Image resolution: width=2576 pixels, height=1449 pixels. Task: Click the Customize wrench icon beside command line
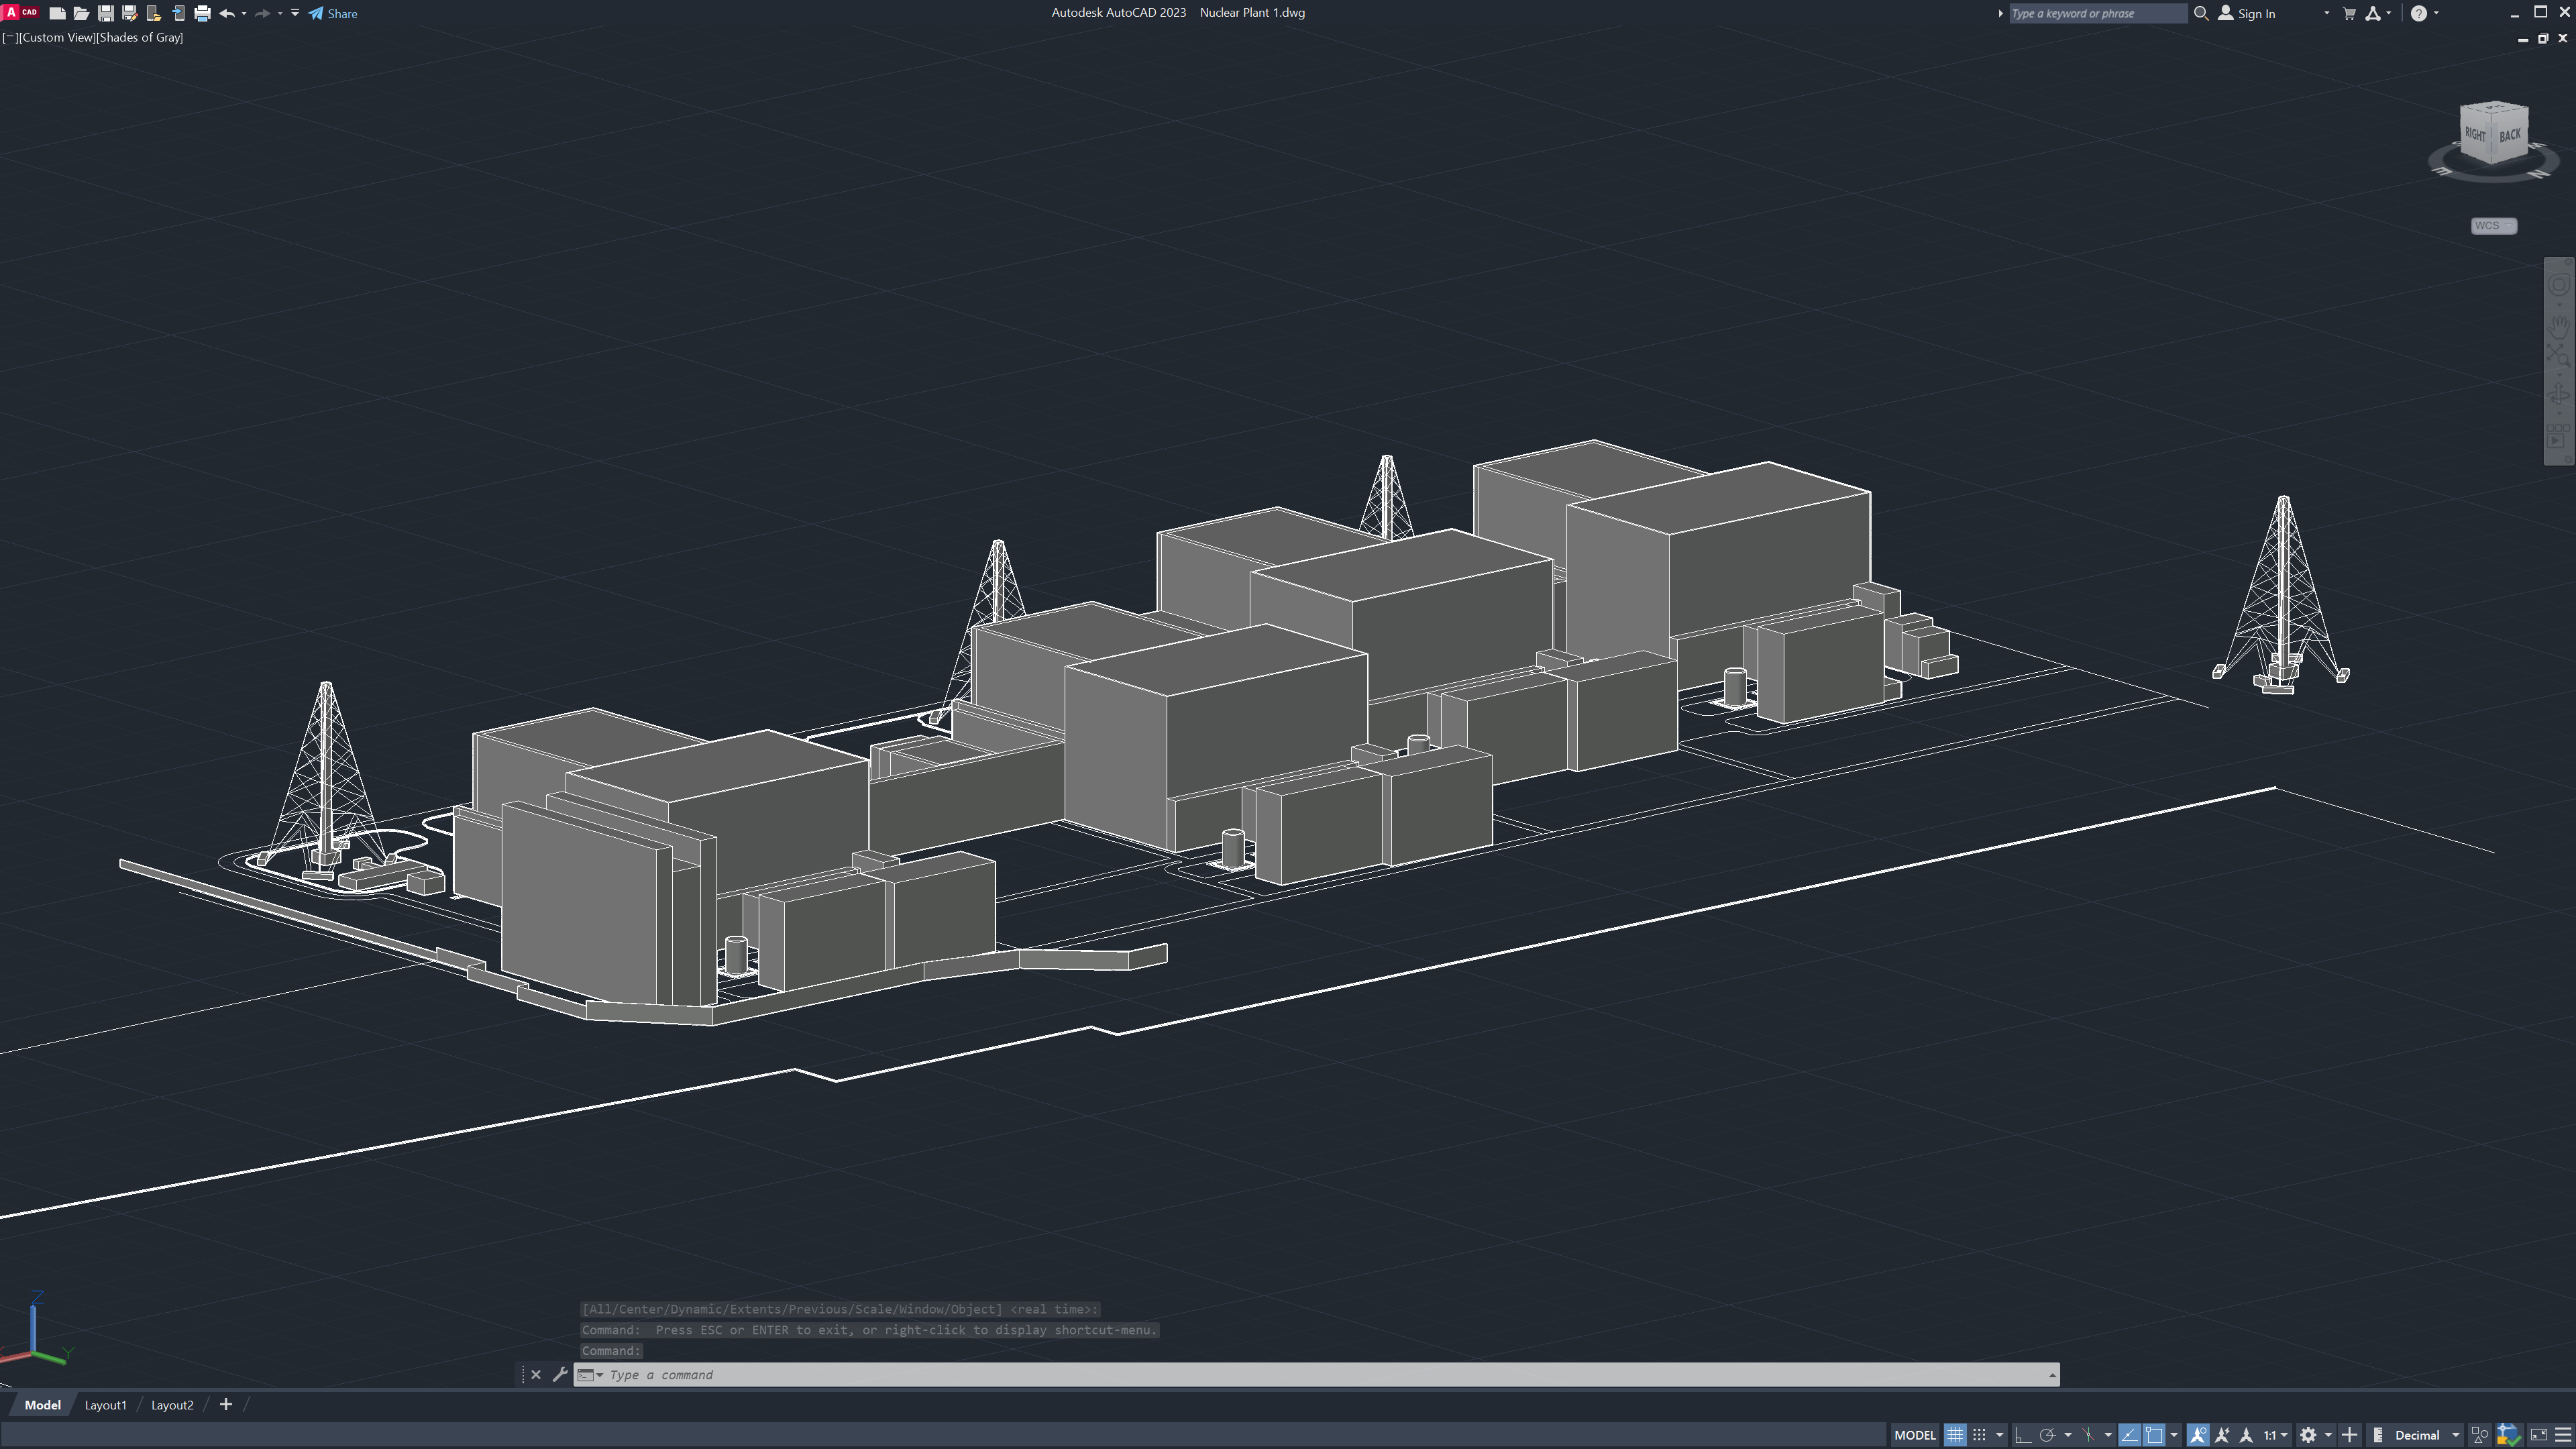click(x=560, y=1375)
